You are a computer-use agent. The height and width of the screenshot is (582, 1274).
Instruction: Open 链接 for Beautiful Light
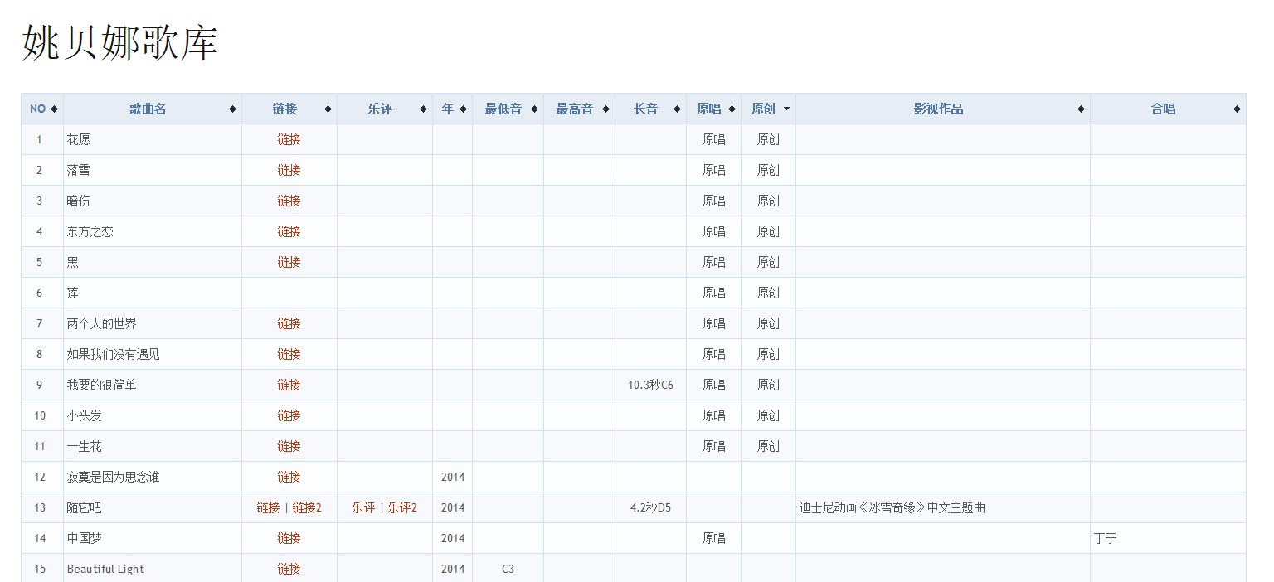point(289,569)
